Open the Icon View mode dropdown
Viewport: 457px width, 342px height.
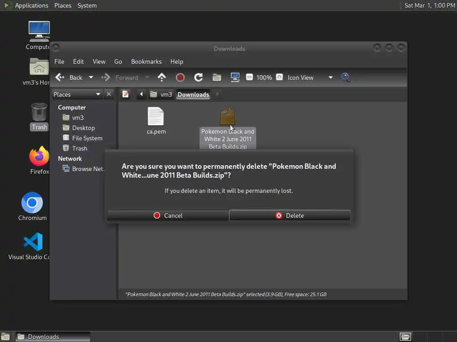[310, 77]
